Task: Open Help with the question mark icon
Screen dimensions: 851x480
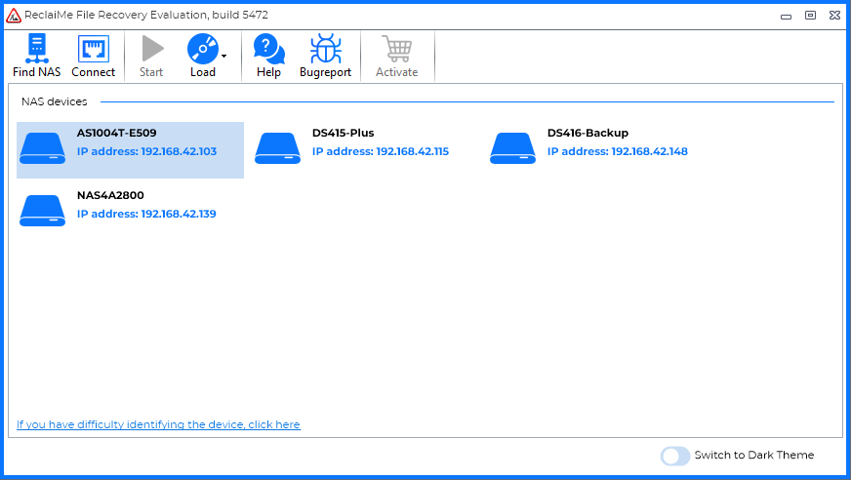Action: coord(268,49)
